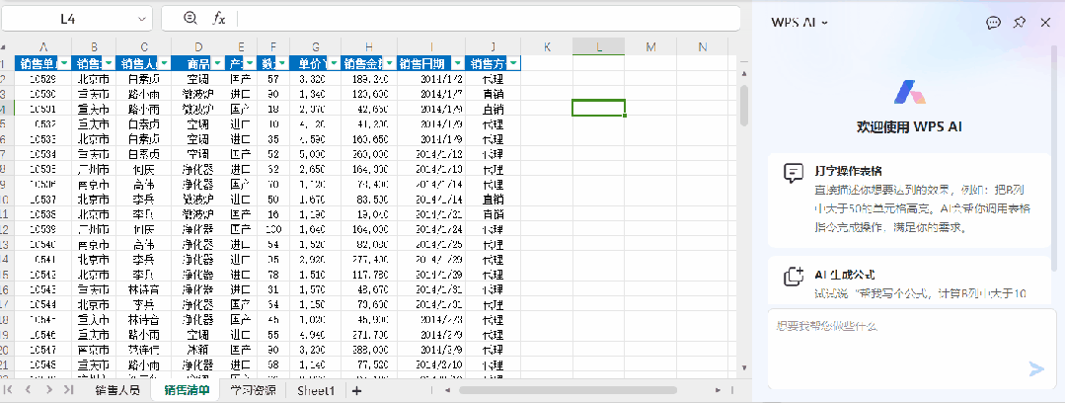
Task: Add a new sheet with plus button
Action: coord(356,391)
